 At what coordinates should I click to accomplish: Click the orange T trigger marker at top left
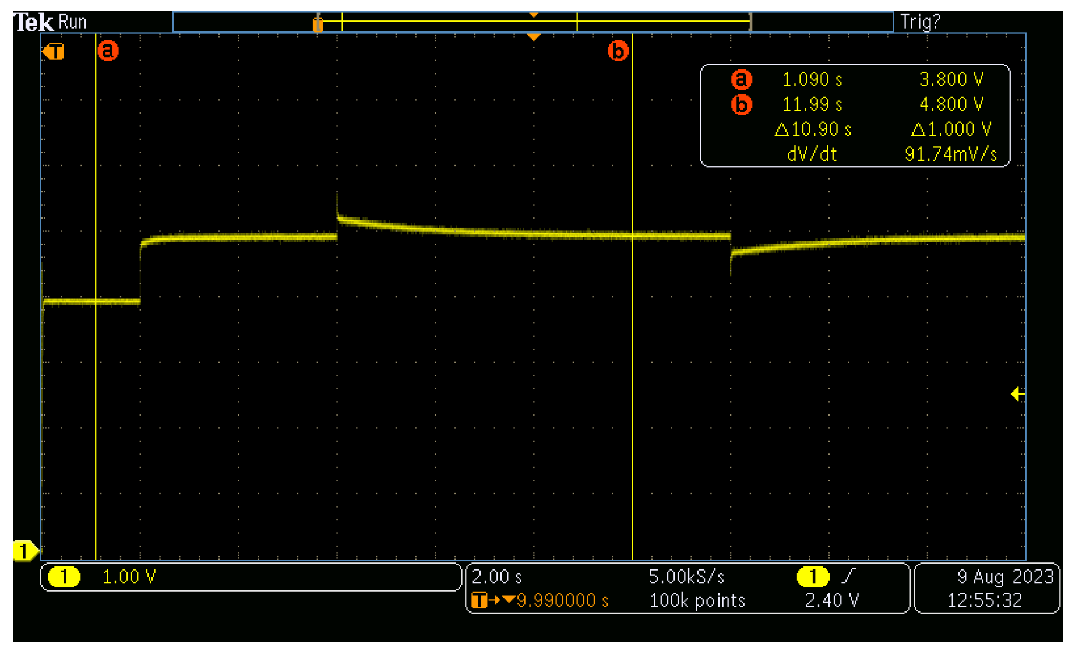pyautogui.click(x=54, y=52)
